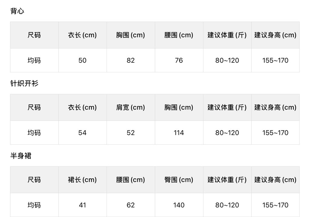Click the 肩宽 (cm) column header

tap(130, 107)
